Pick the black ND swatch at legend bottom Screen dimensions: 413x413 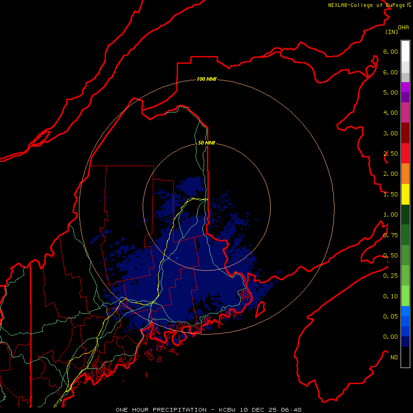[405, 357]
